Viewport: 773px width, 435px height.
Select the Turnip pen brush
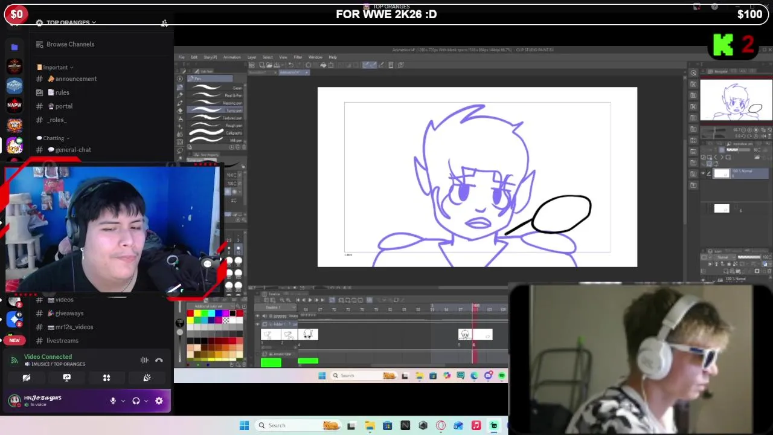coord(215,110)
